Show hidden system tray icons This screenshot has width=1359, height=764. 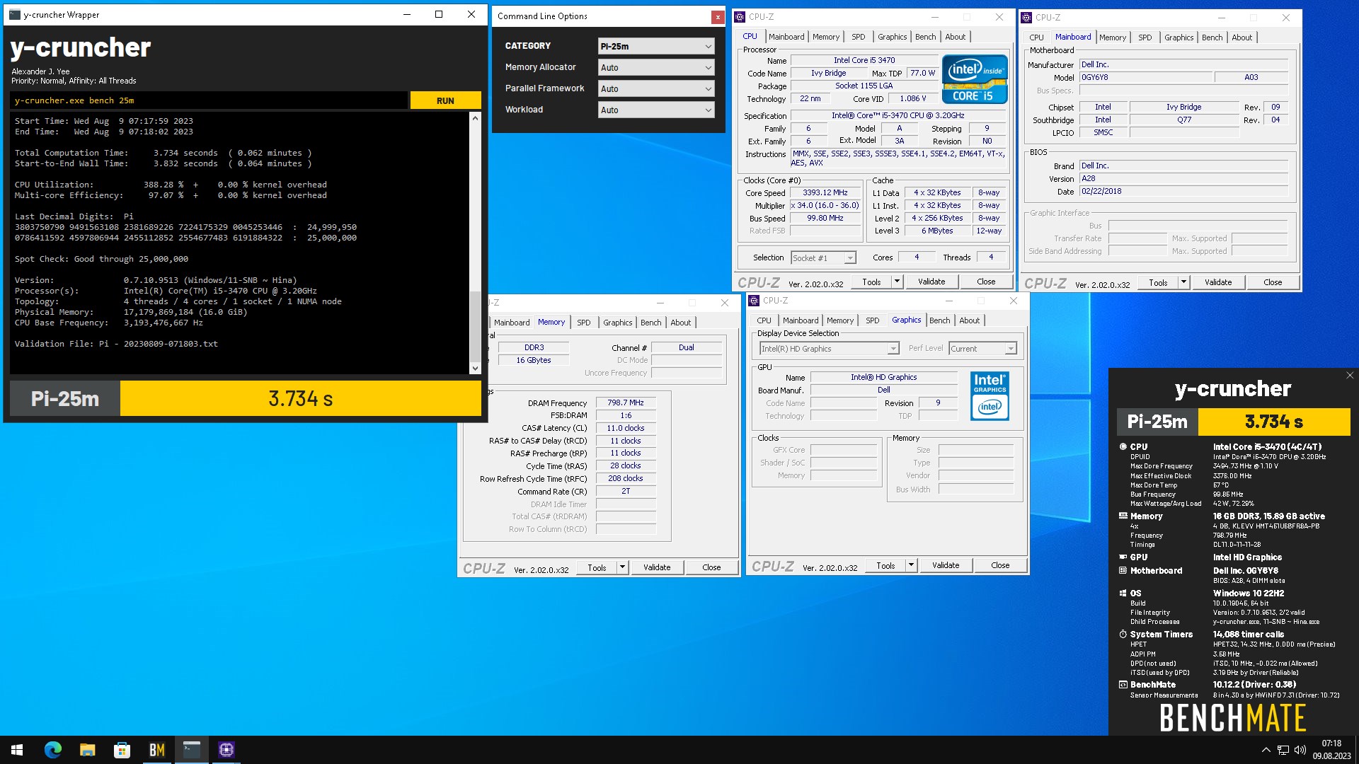[1266, 750]
